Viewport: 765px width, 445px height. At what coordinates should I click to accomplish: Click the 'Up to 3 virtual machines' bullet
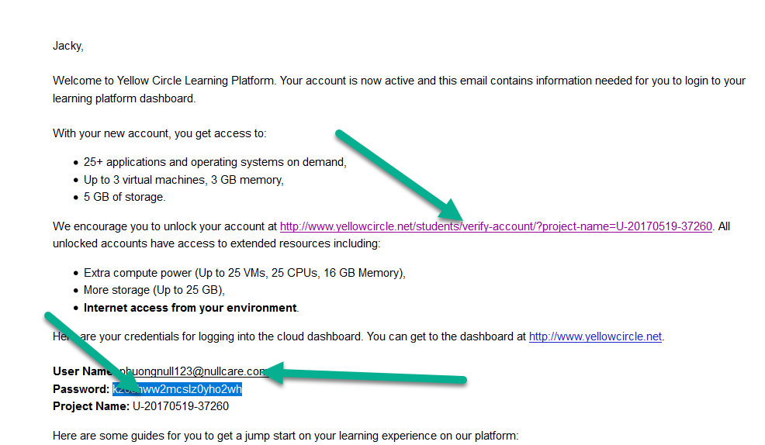(183, 180)
